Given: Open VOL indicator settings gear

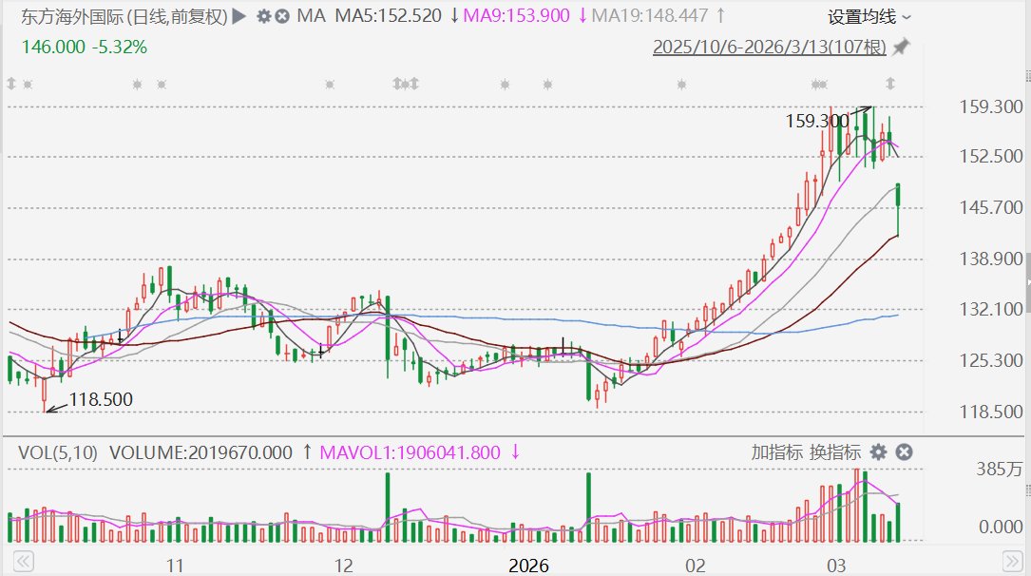Looking at the screenshot, I should pyautogui.click(x=879, y=451).
